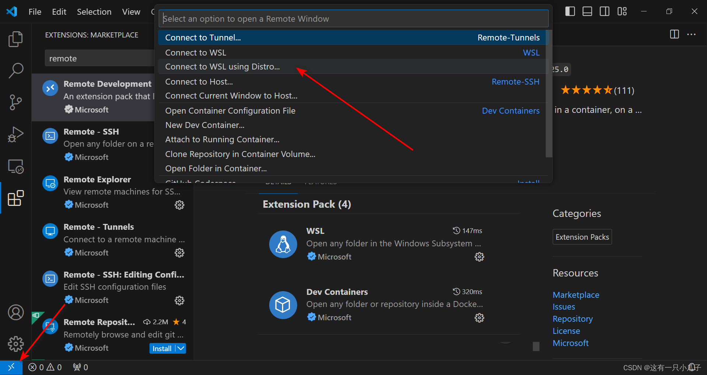Open the Issues resource link

click(x=564, y=307)
